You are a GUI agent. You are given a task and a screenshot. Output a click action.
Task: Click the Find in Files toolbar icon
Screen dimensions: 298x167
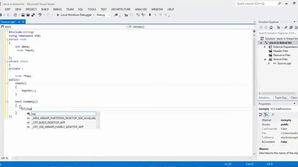click(116, 15)
